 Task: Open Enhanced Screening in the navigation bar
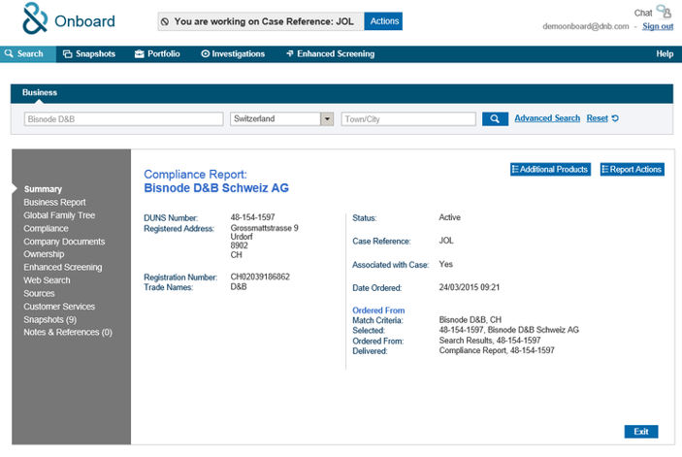pos(331,54)
